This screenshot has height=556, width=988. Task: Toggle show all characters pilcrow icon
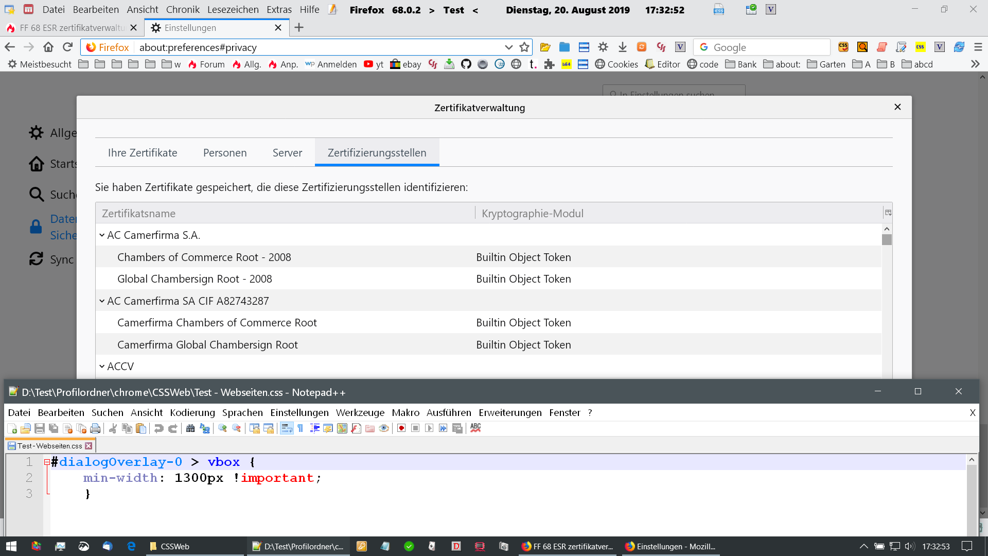301,428
